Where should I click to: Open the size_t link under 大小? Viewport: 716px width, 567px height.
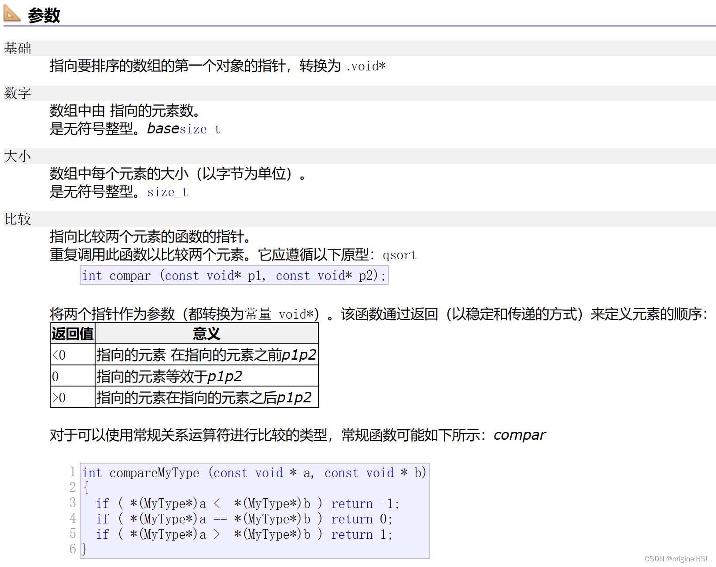click(x=167, y=192)
